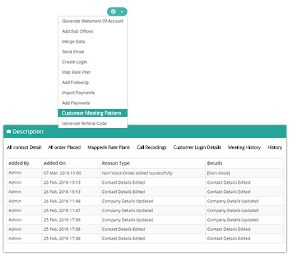Image resolution: width=292 pixels, height=265 pixels.
Task: Switch to Meeting History tab
Action: [x=244, y=147]
